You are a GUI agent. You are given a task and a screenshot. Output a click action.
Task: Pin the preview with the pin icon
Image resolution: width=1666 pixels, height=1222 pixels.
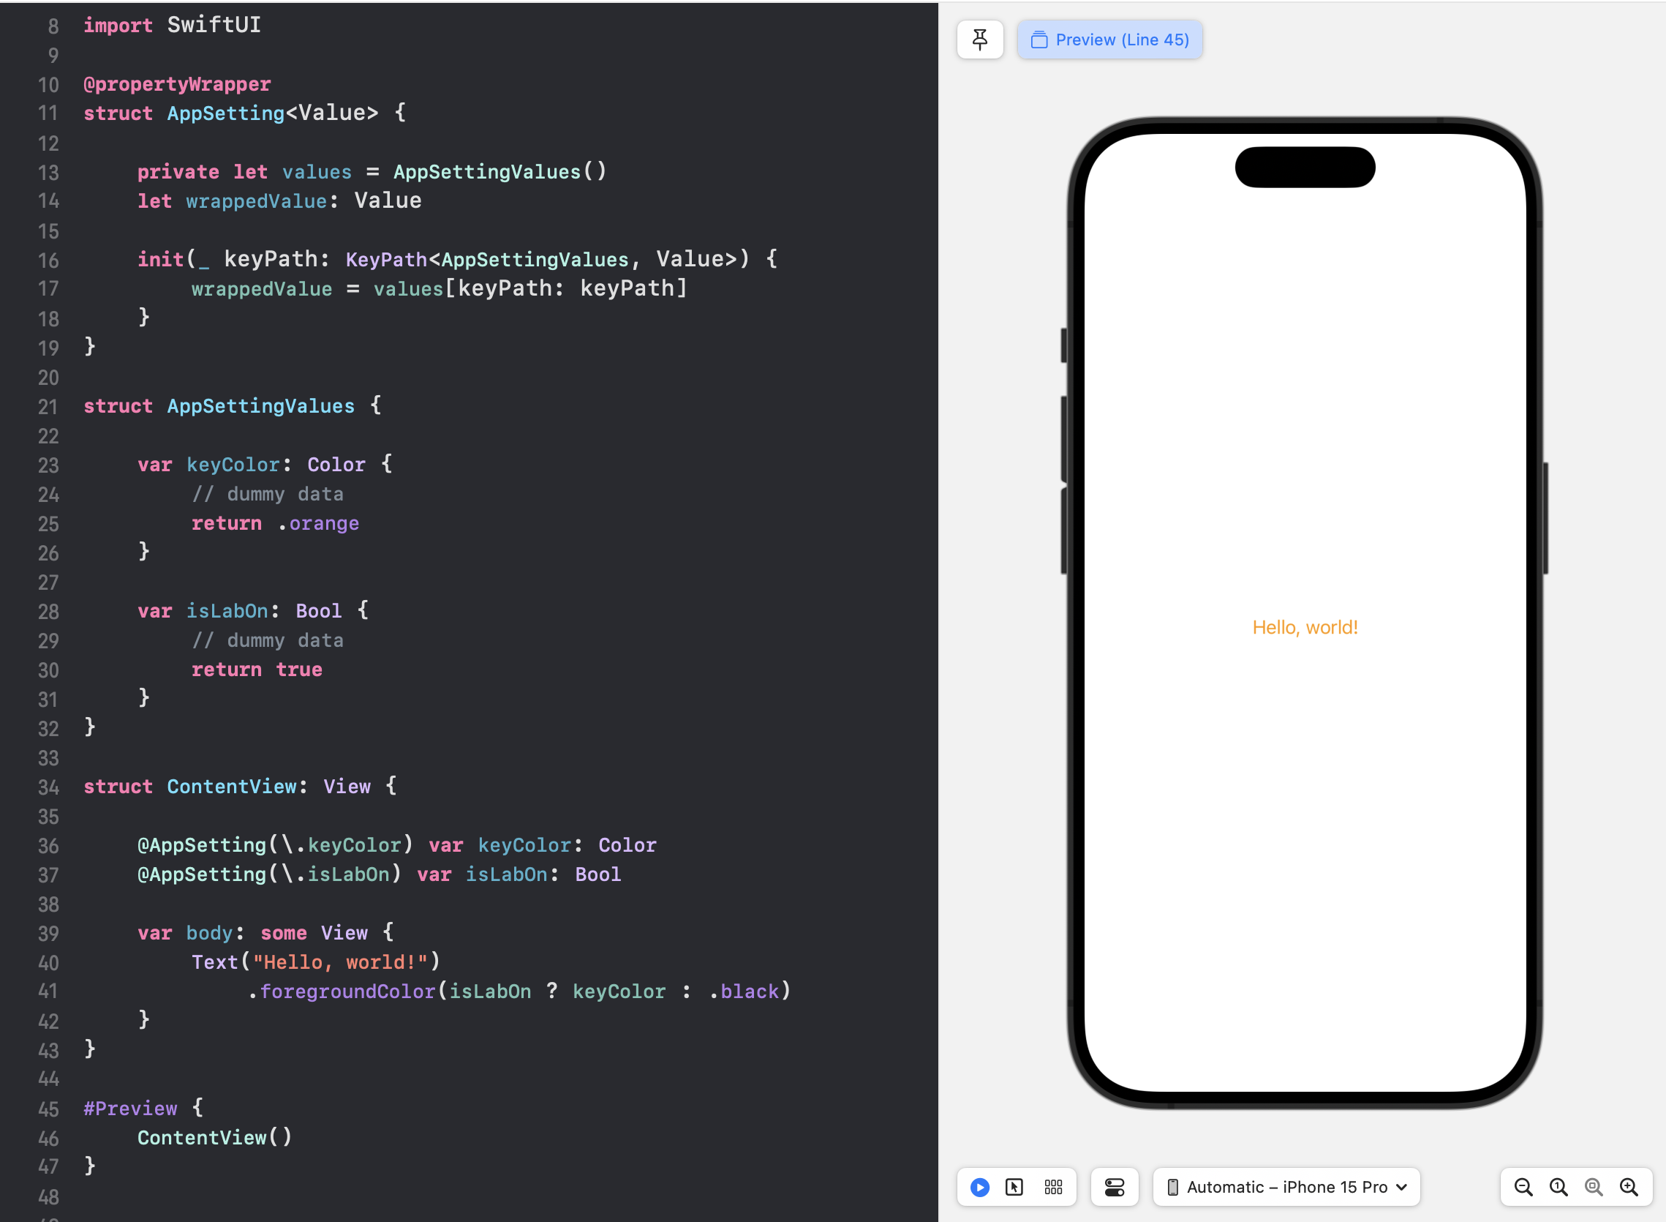click(979, 40)
